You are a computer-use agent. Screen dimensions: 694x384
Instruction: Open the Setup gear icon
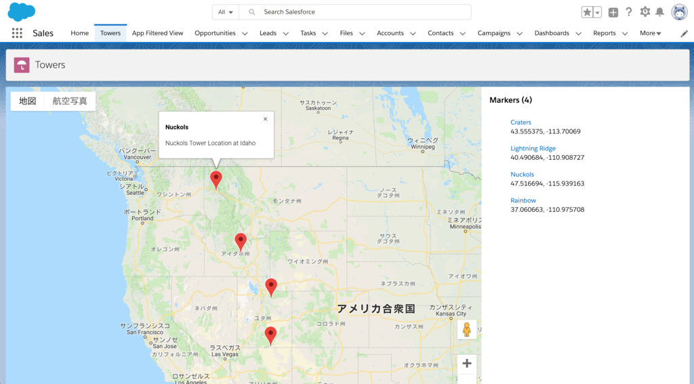645,12
